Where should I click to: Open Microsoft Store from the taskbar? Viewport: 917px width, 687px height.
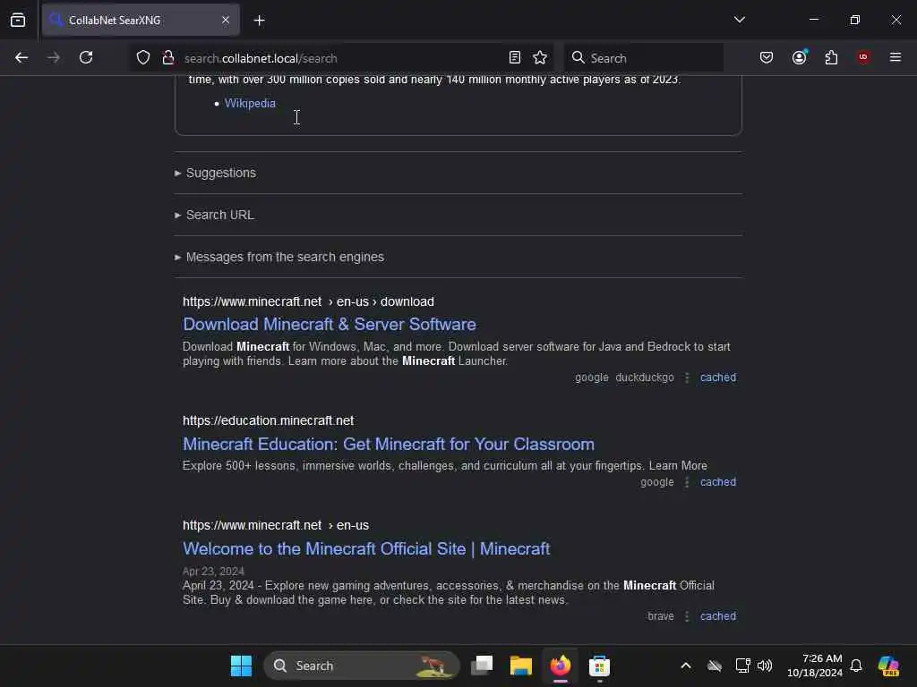(599, 666)
